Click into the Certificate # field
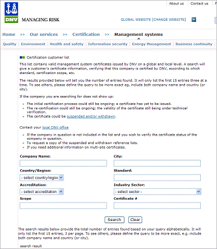Image resolution: width=217 pixels, height=249 pixels. click(157, 205)
